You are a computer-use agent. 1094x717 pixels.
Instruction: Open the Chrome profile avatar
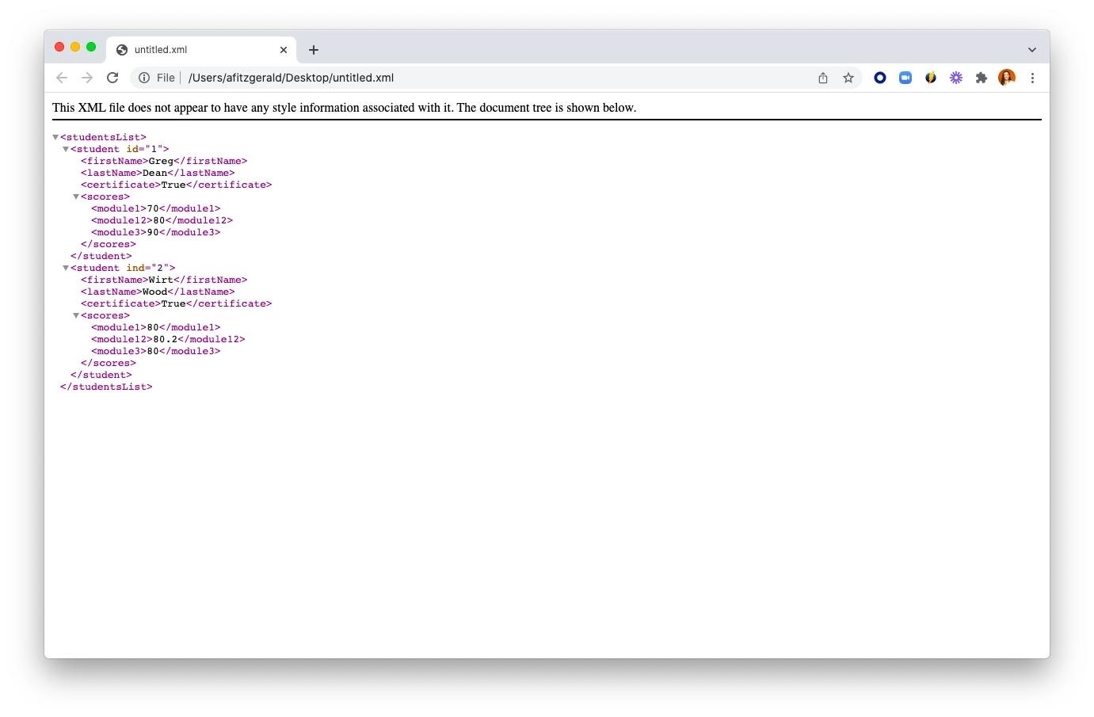tap(1007, 78)
